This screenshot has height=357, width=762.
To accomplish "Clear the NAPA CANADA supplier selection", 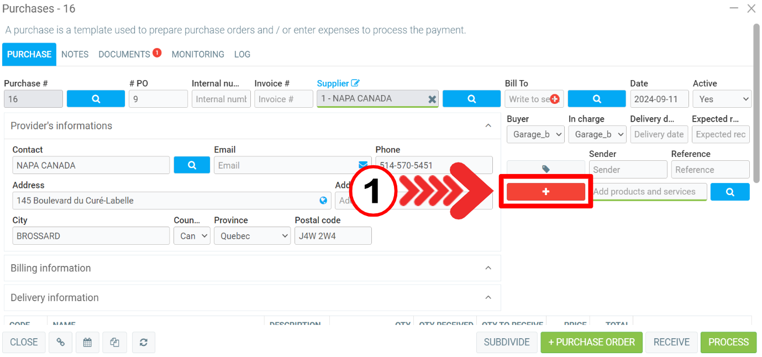I will pyautogui.click(x=432, y=99).
